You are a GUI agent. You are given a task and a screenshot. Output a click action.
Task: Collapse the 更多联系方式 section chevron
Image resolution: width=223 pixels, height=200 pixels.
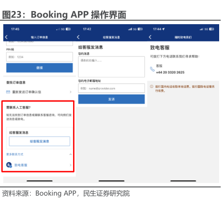tap(71, 154)
